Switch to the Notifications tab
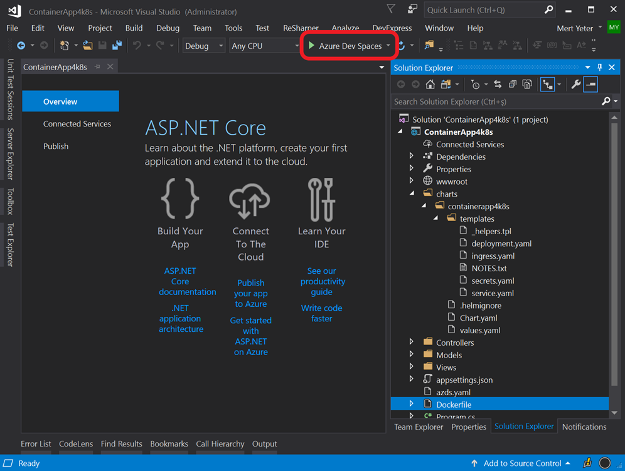This screenshot has height=471, width=625. (584, 427)
